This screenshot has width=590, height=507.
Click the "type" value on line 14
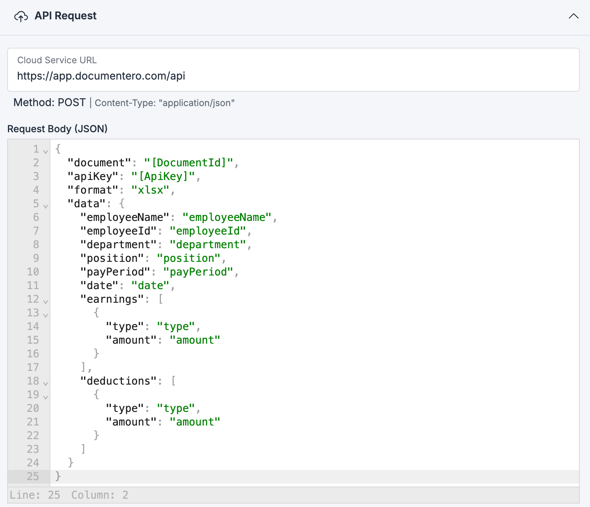[x=176, y=326]
